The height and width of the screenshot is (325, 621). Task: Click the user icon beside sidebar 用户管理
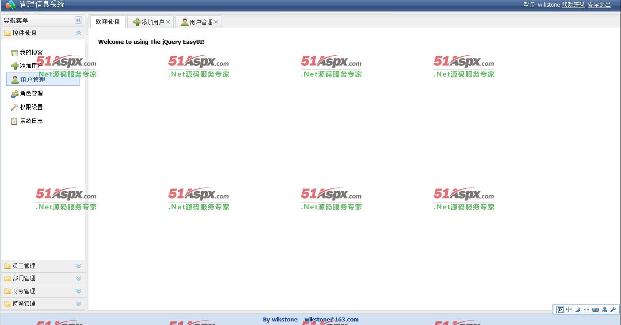(15, 80)
